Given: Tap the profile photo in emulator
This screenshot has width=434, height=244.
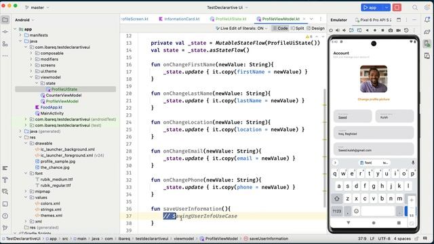Looking at the screenshot, I should 374,79.
